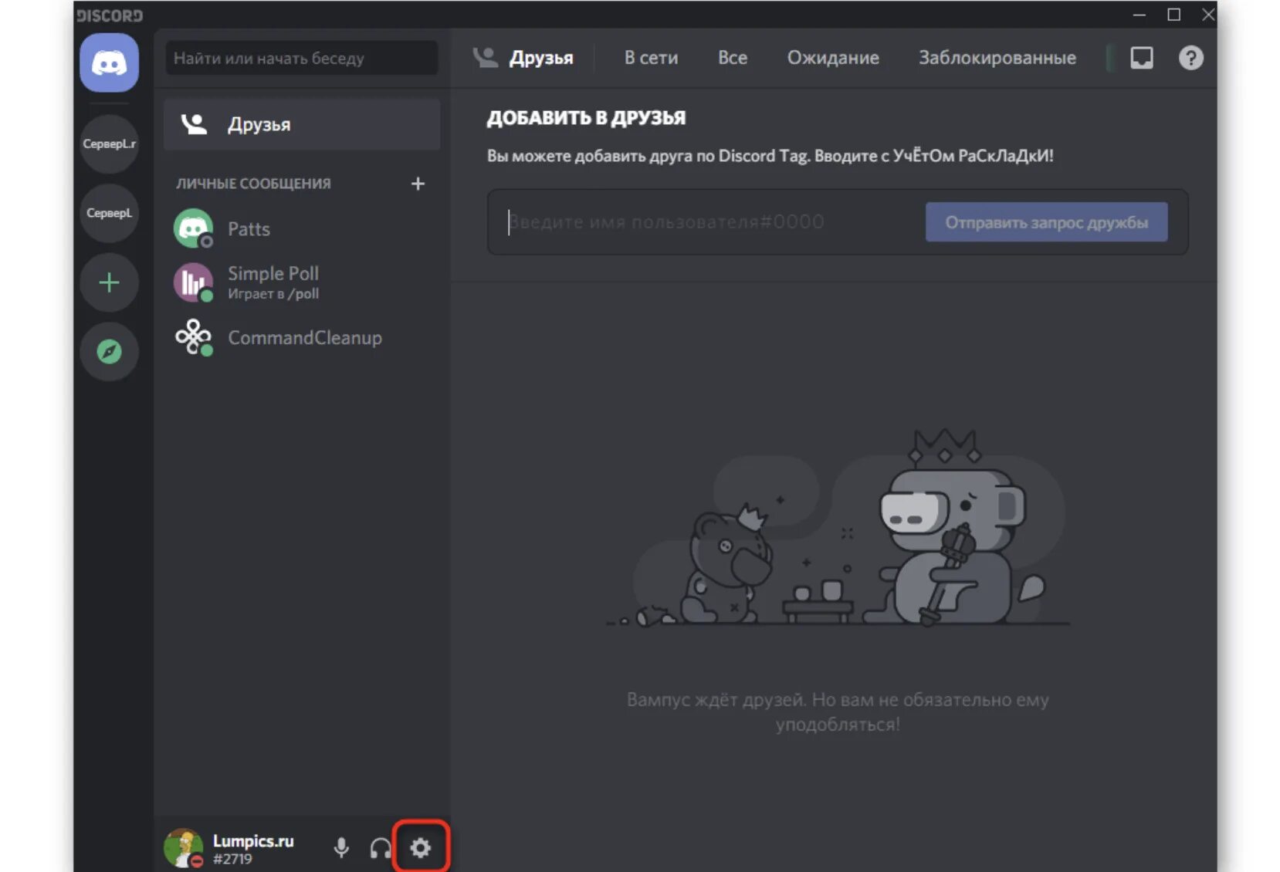The width and height of the screenshot is (1280, 872).
Task: Open user settings gear icon
Action: point(421,848)
